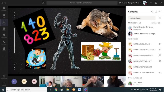Toggle microphone for FAMILIA NAVARRO REYES
Screen dimensions: 164x92
(x=160, y=55)
